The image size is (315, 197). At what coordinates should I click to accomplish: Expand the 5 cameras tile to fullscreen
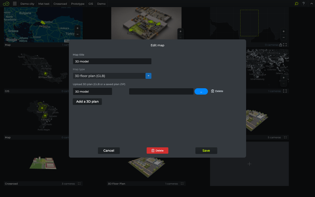[285, 137]
